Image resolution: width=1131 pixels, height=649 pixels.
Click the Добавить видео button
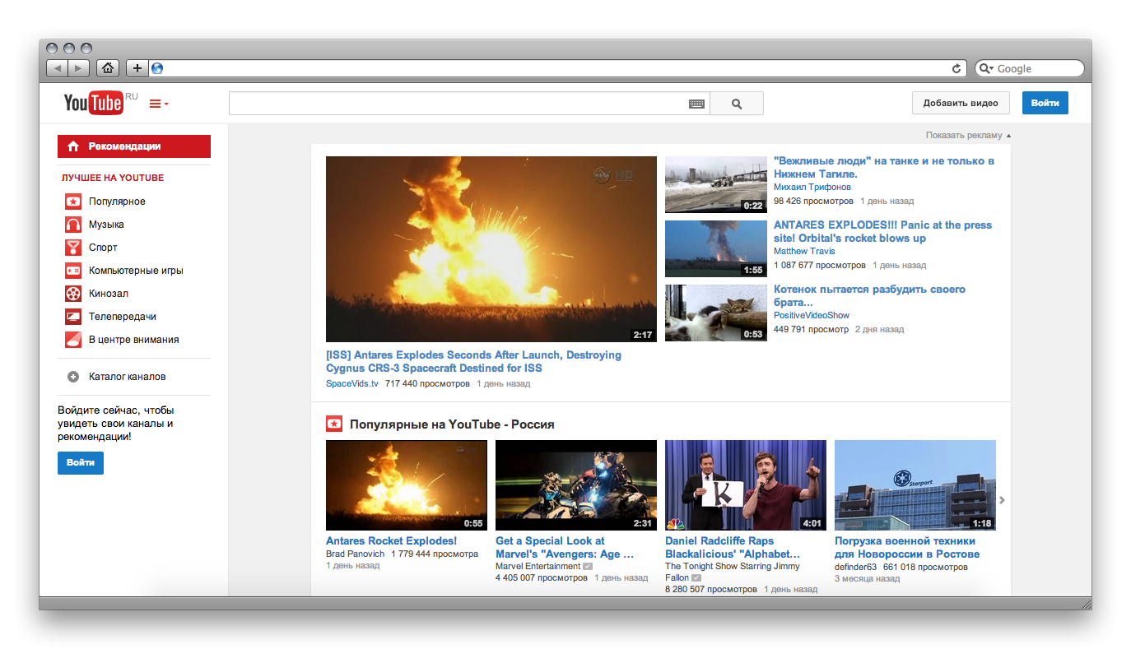(961, 103)
